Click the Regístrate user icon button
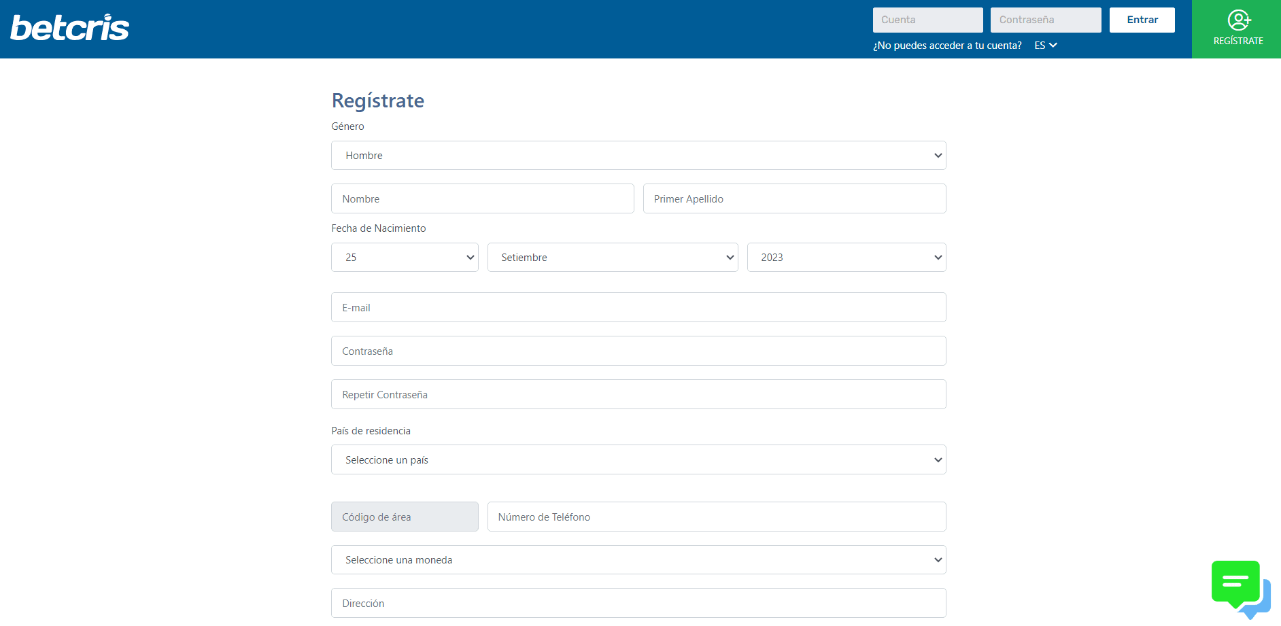The height and width of the screenshot is (626, 1281). (x=1237, y=29)
